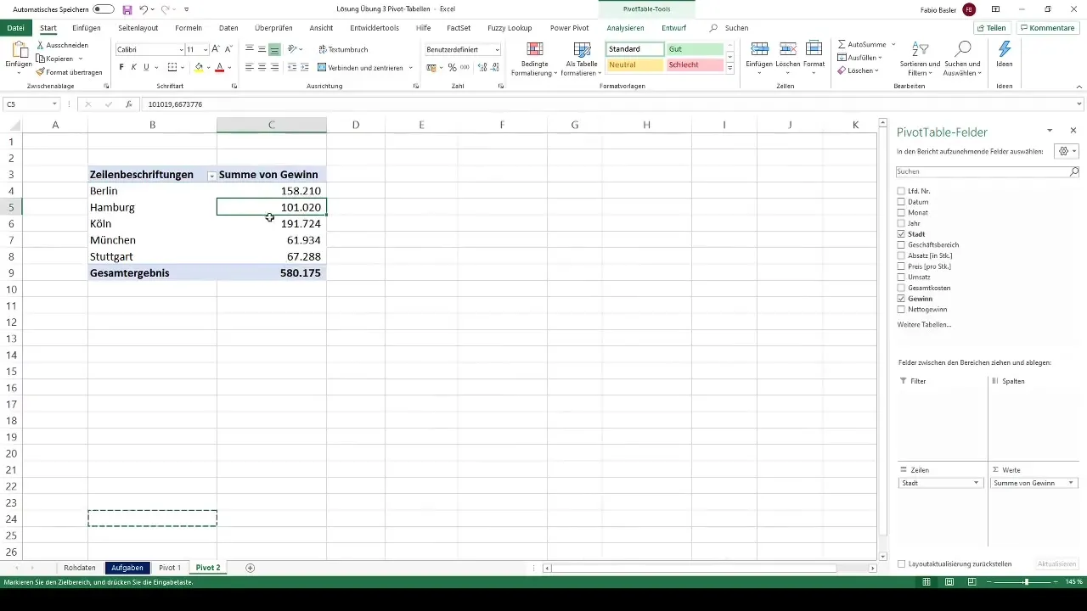Check the Monat field checkbox
Screen dimensions: 1087x611
pos(901,213)
